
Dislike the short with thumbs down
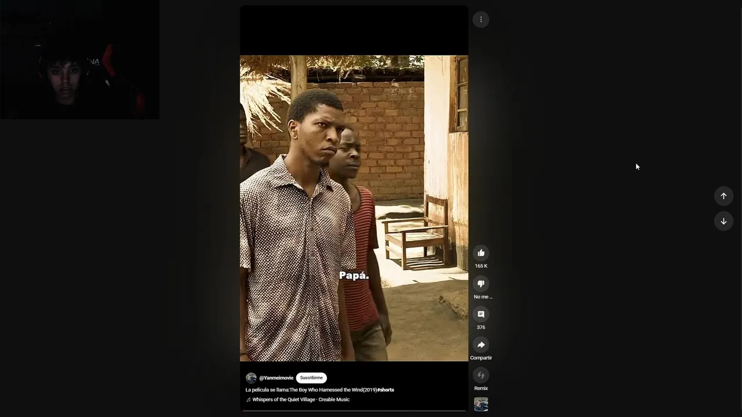[481, 283]
